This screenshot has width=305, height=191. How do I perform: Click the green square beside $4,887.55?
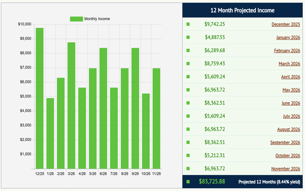188,37
